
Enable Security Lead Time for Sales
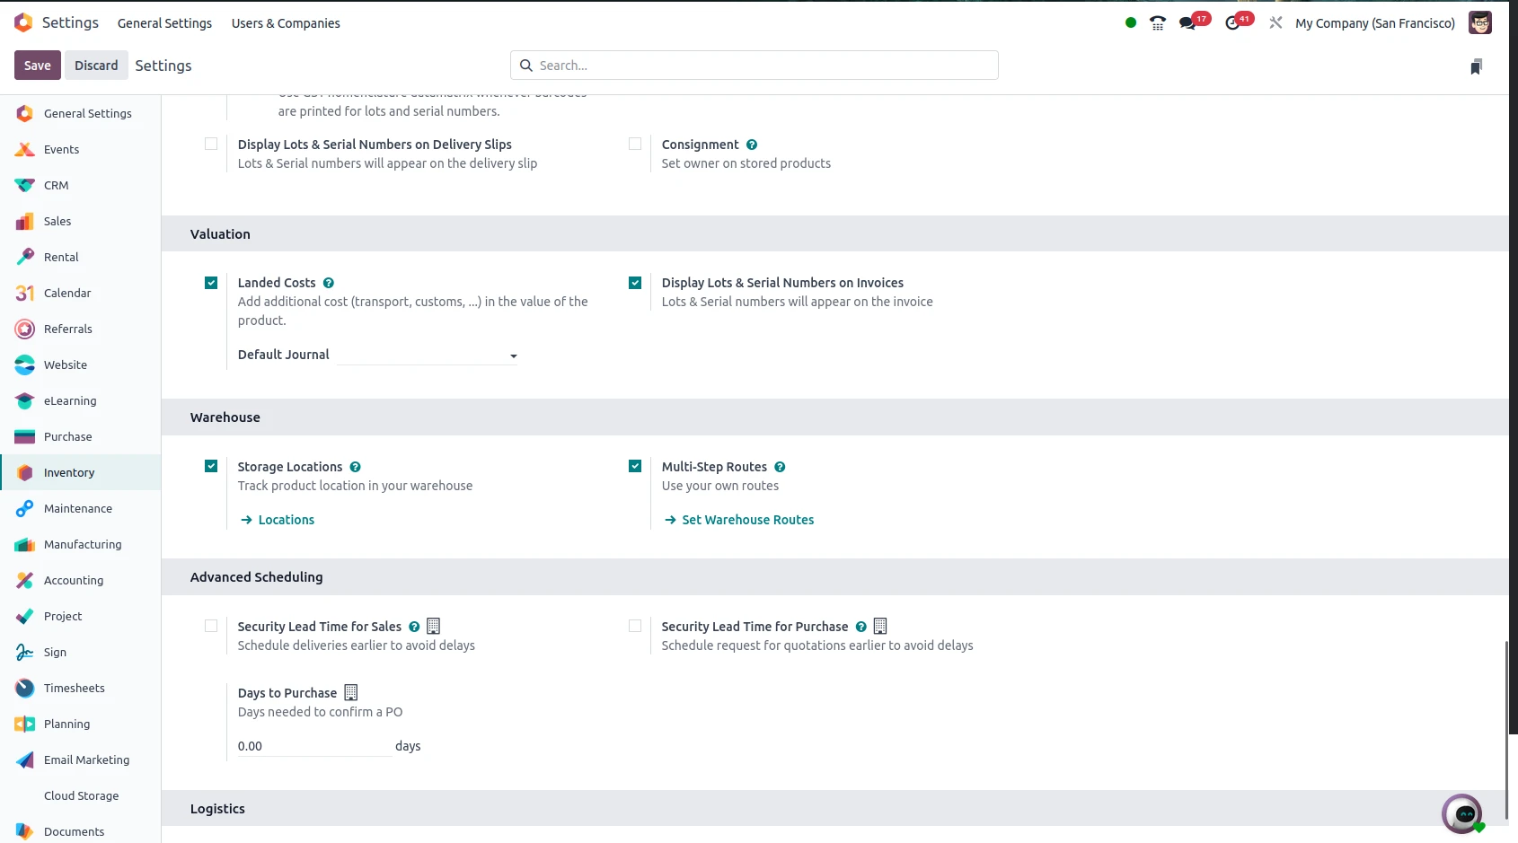[211, 626]
